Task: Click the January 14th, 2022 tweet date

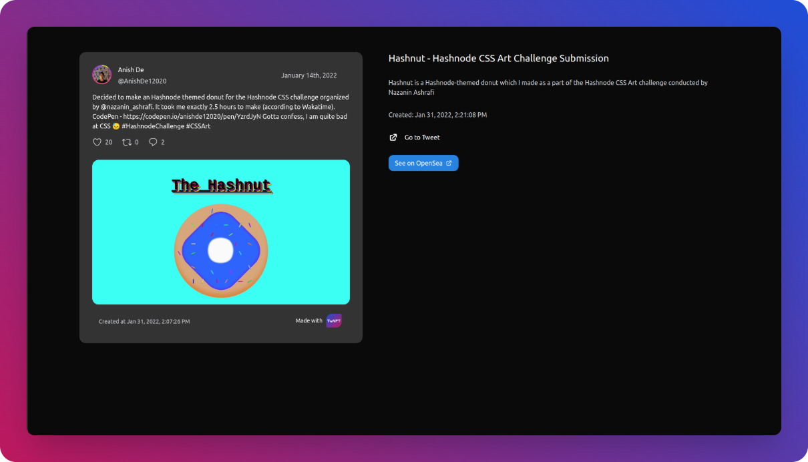Action: tap(309, 75)
